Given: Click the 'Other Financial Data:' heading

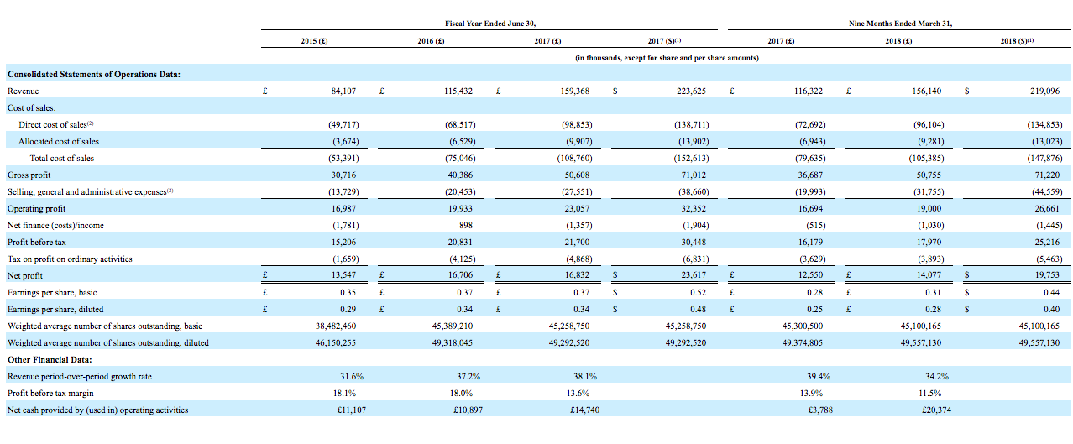Looking at the screenshot, I should tap(49, 359).
